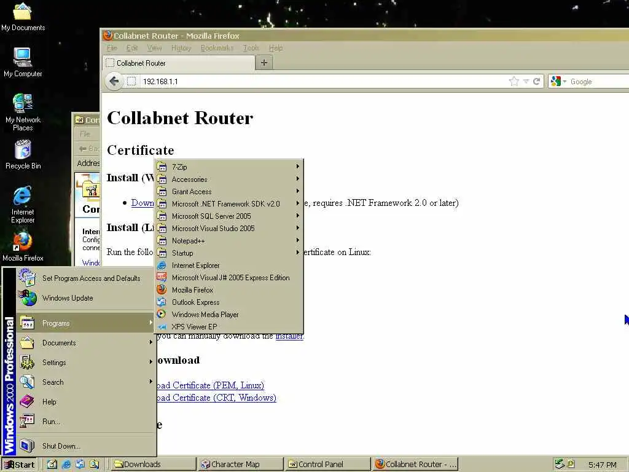This screenshot has width=629, height=472.
Task: Open the Firefox History menu
Action: (x=181, y=48)
